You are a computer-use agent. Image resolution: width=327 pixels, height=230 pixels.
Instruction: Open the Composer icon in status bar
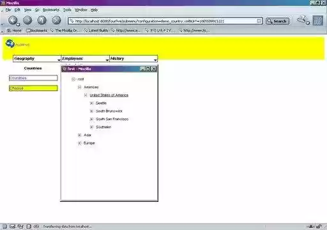20,226
